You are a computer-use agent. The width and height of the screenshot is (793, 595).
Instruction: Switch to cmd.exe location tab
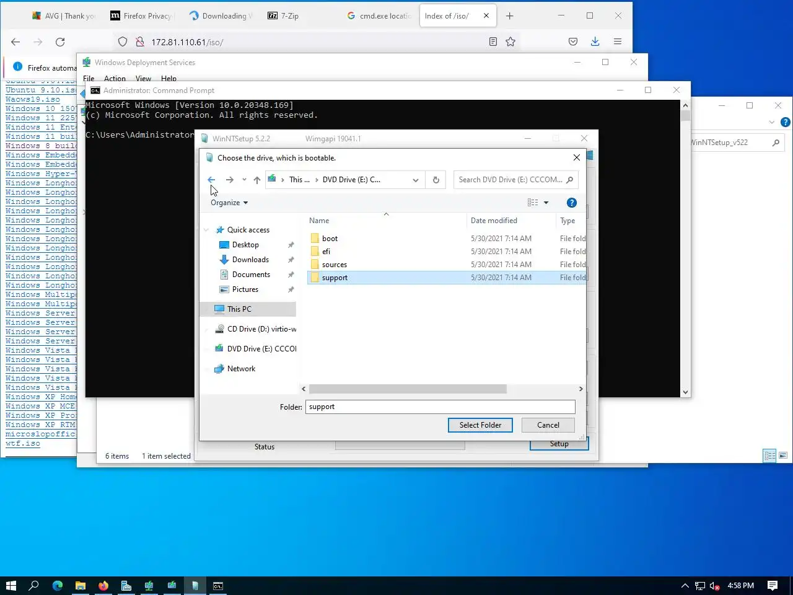point(379,16)
